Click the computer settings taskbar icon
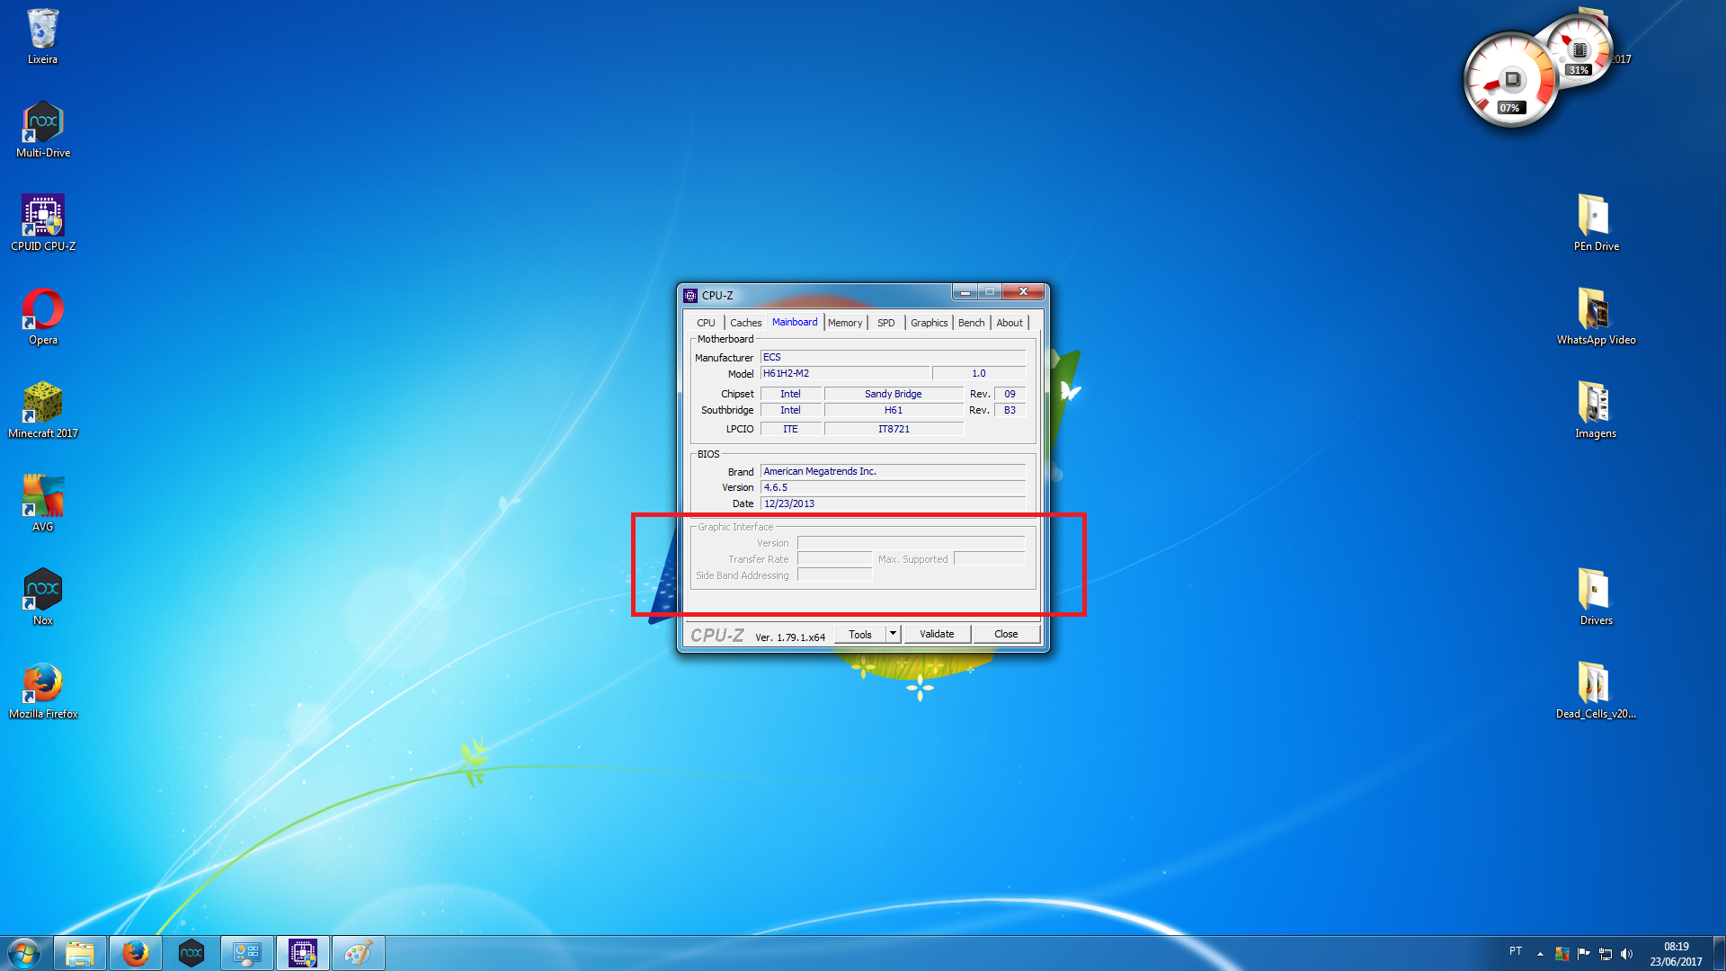The width and height of the screenshot is (1726, 971). (247, 953)
